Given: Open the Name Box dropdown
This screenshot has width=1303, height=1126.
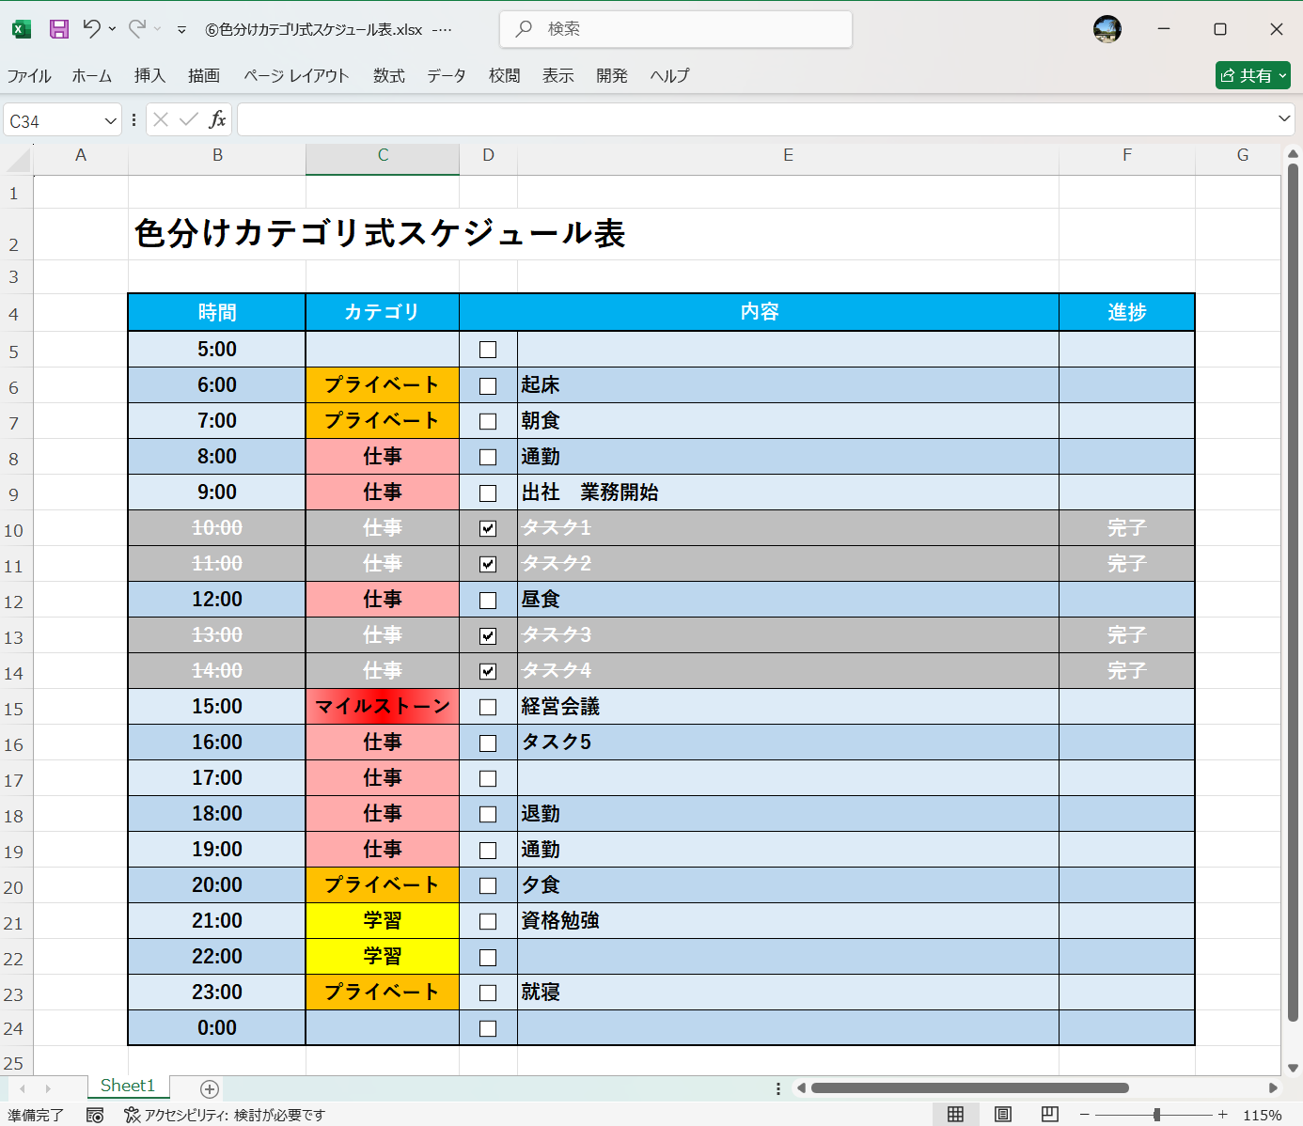Looking at the screenshot, I should (110, 119).
